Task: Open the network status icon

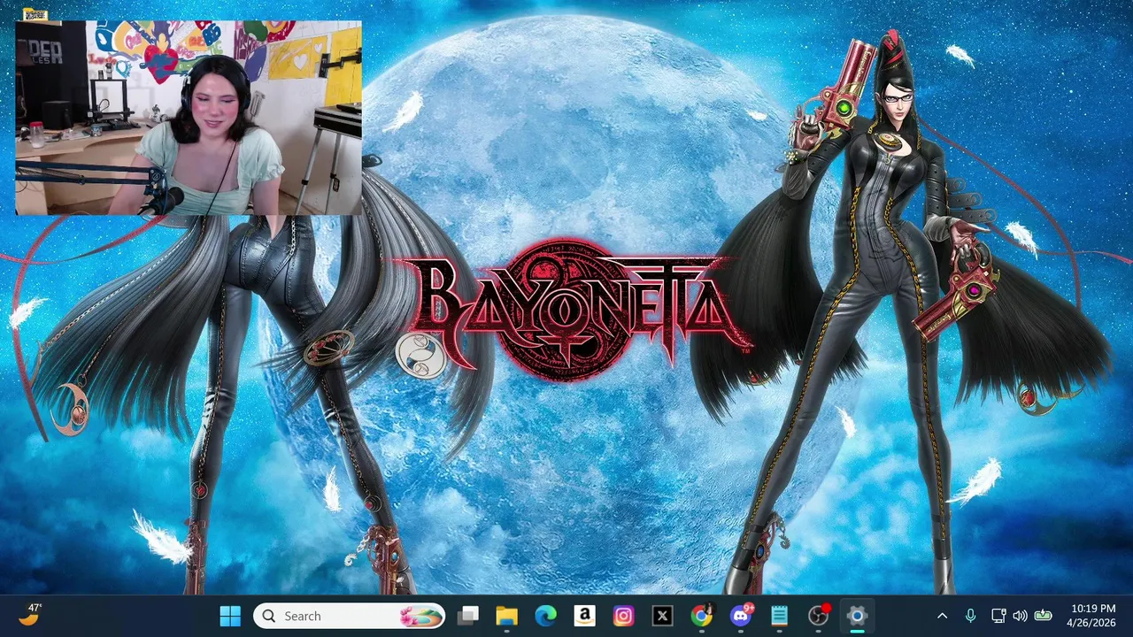Action: (x=998, y=616)
